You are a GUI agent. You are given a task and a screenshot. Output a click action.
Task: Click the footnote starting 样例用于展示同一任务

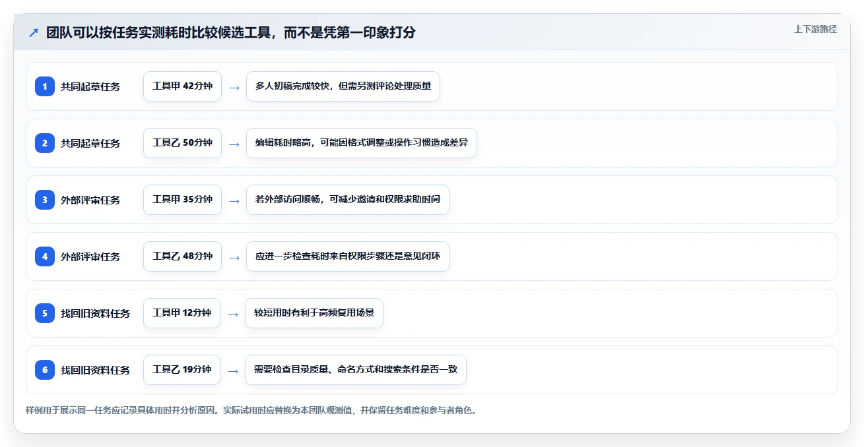coord(251,410)
